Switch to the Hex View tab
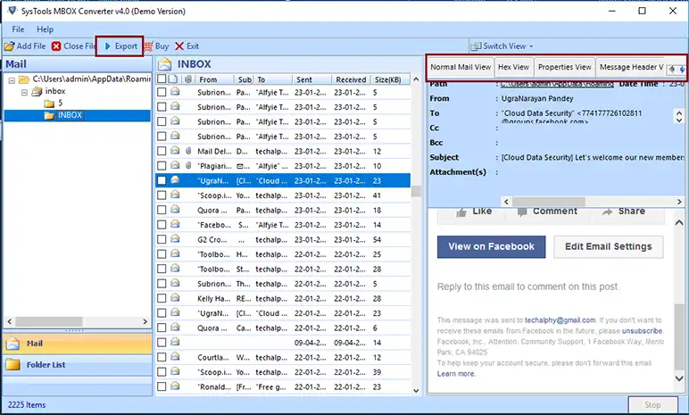 point(514,67)
